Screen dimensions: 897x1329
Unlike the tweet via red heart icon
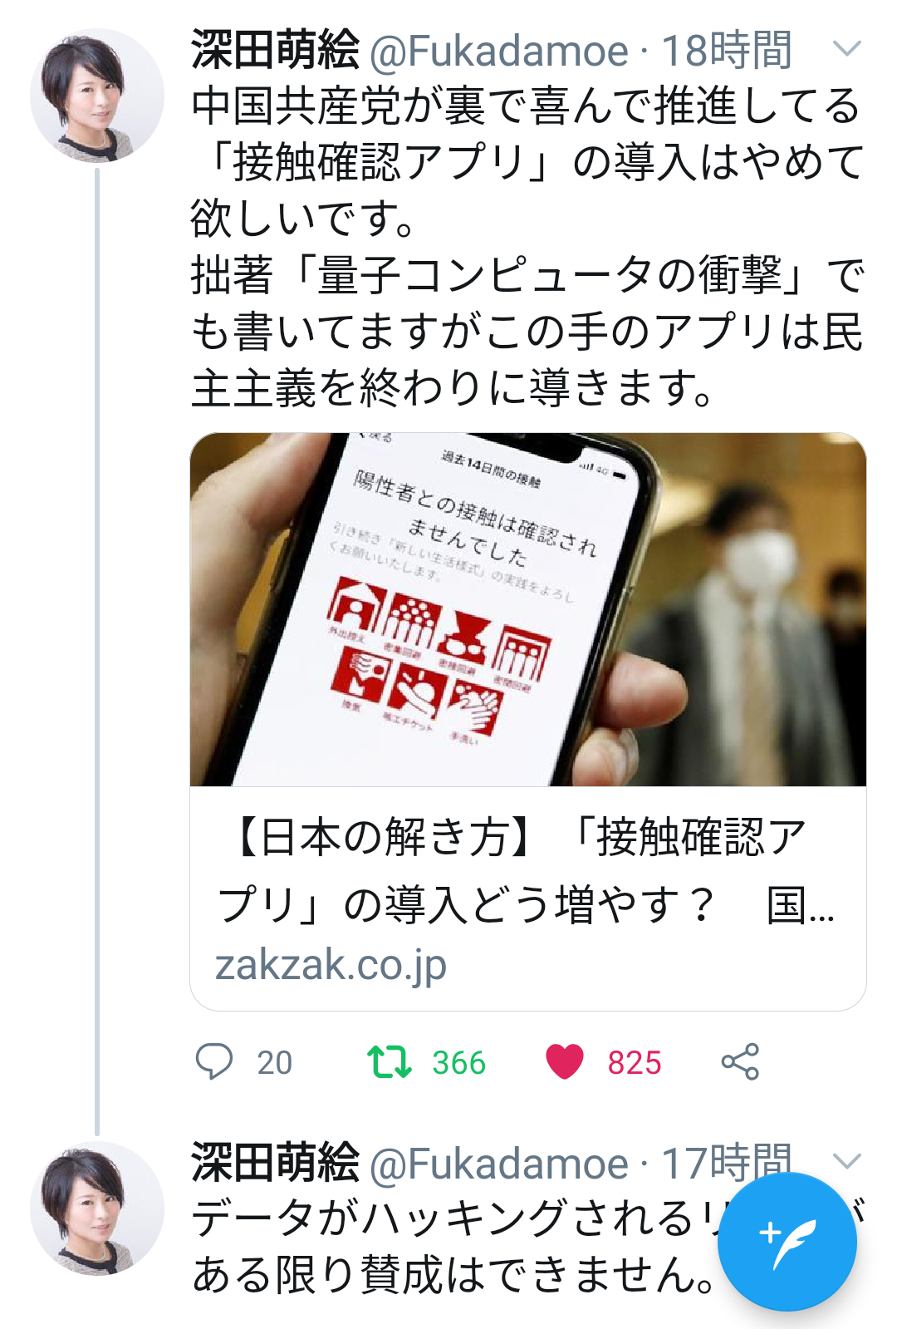point(565,1061)
